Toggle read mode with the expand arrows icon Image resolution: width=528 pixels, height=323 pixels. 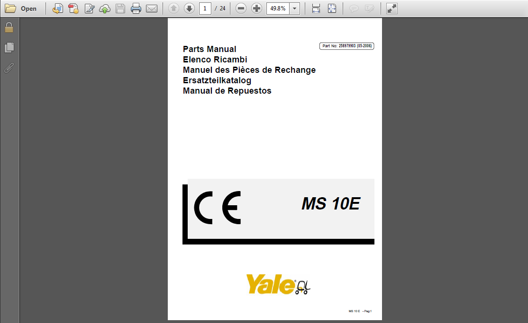[392, 9]
